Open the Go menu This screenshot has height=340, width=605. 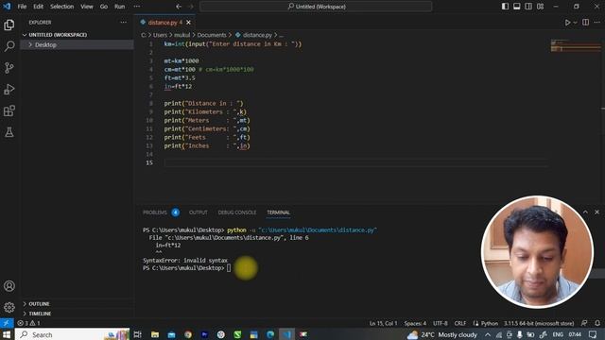(x=104, y=7)
